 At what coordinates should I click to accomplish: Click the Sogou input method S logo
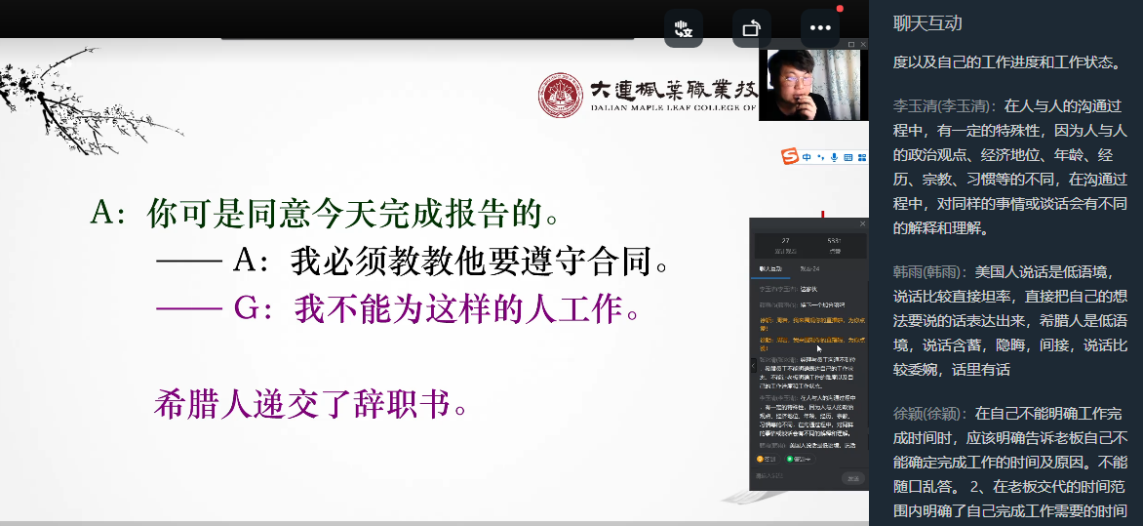pos(790,156)
